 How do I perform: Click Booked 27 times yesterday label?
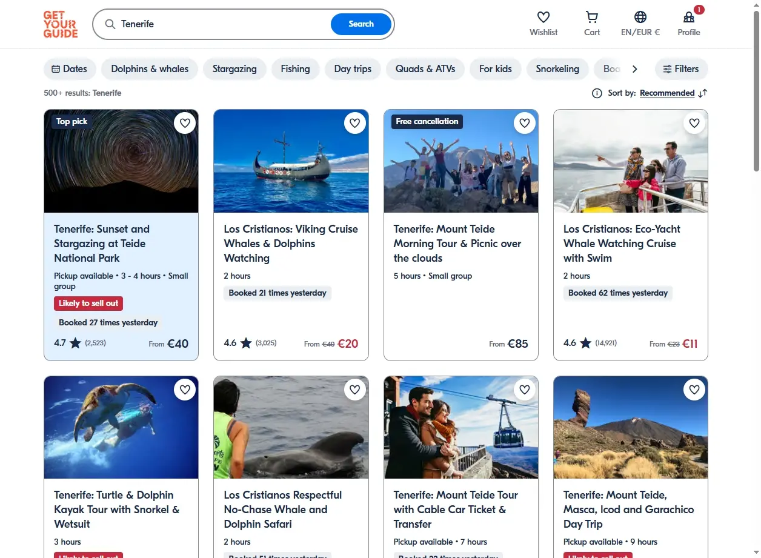(x=108, y=323)
